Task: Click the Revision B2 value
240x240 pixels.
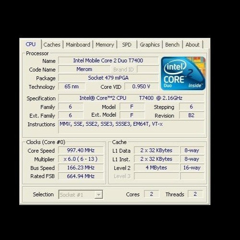Action: click(x=192, y=115)
